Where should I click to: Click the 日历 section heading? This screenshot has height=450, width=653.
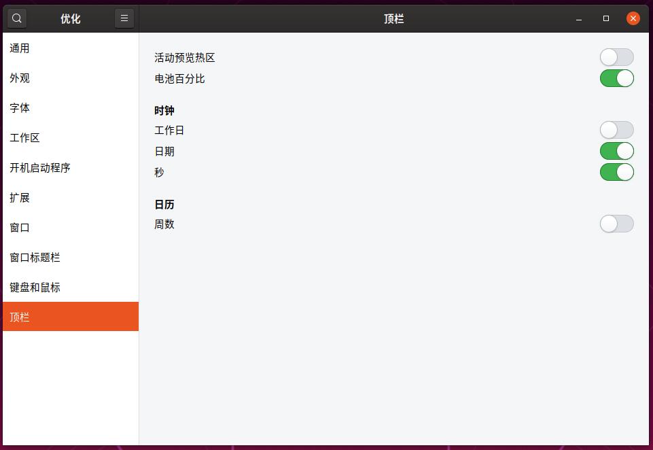coord(164,205)
